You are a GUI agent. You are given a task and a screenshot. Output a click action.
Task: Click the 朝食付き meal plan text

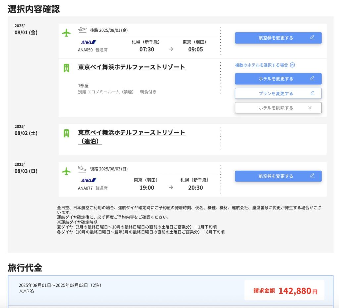coord(148,92)
